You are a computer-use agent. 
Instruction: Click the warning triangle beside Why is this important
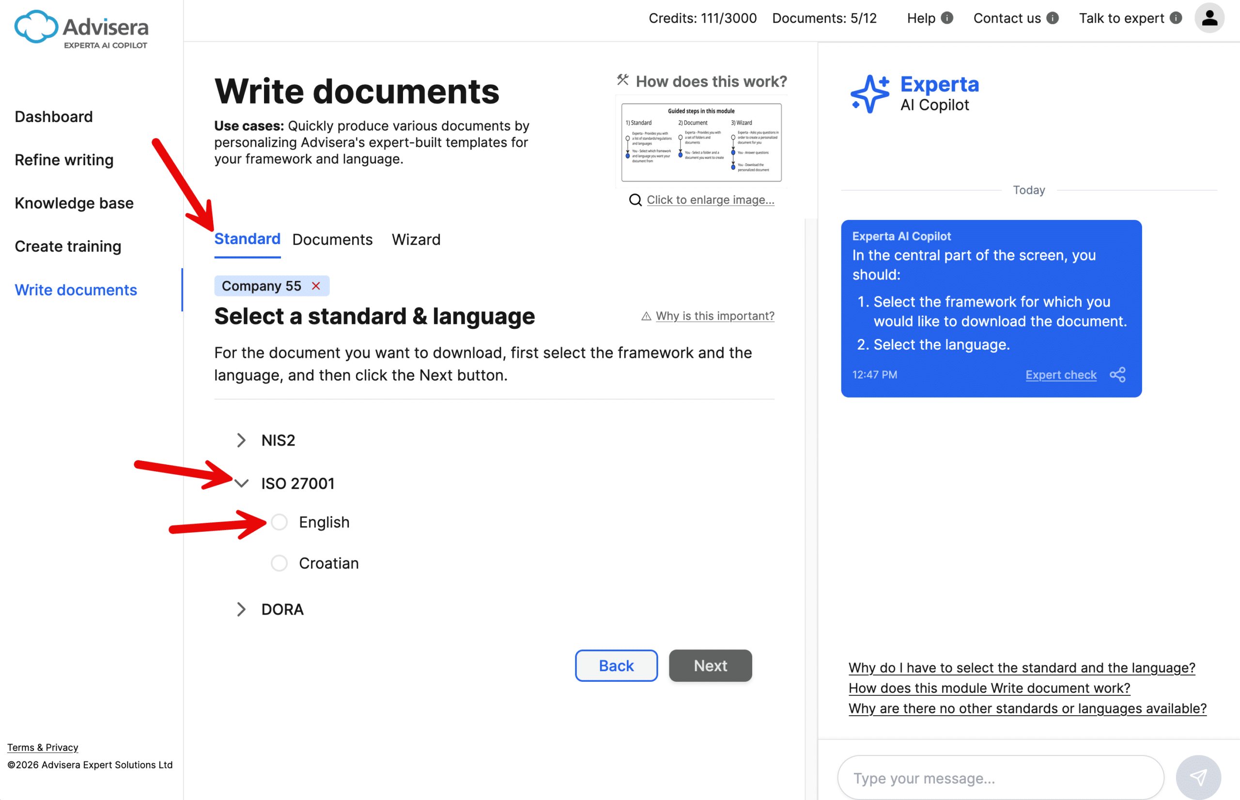coord(646,316)
